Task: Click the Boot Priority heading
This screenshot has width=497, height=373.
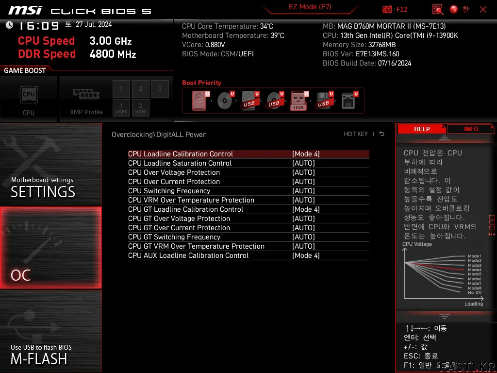Action: point(201,83)
